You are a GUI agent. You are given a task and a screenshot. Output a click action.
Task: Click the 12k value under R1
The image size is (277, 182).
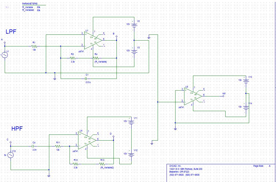[x=34, y=50]
